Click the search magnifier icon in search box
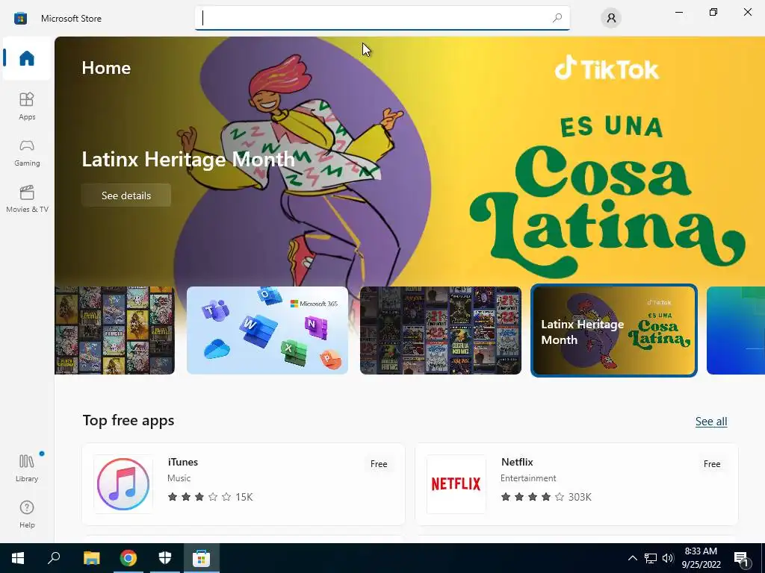 [557, 18]
